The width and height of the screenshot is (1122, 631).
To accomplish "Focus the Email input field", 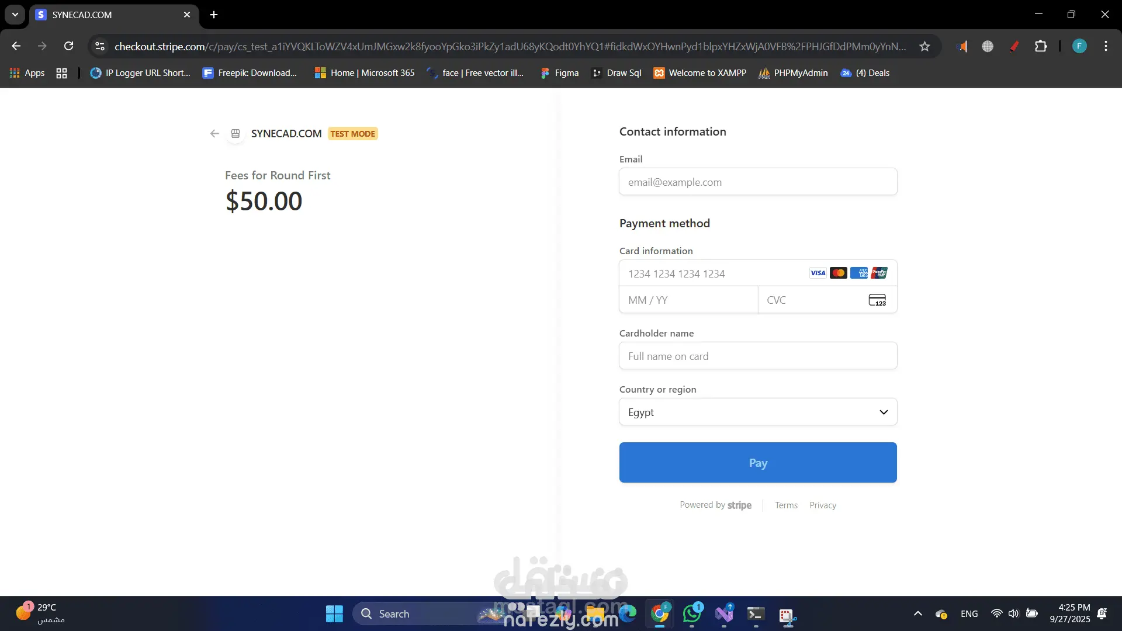I will point(758,182).
